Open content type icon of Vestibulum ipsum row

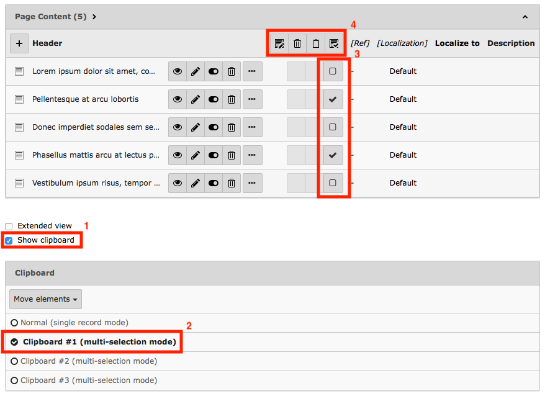point(19,183)
